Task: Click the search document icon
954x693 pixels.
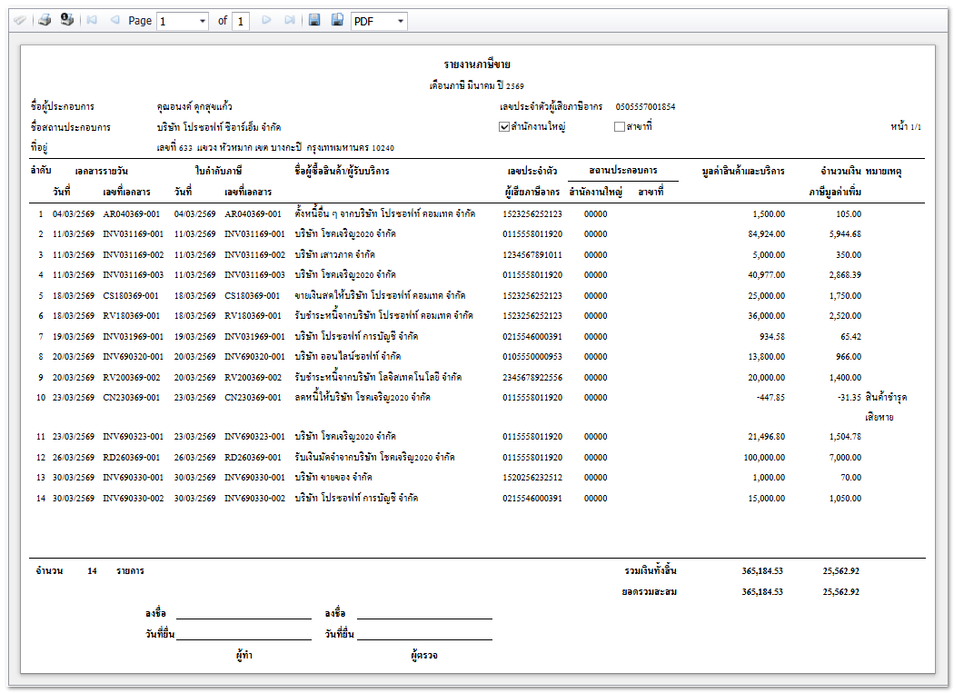Action: (20, 20)
